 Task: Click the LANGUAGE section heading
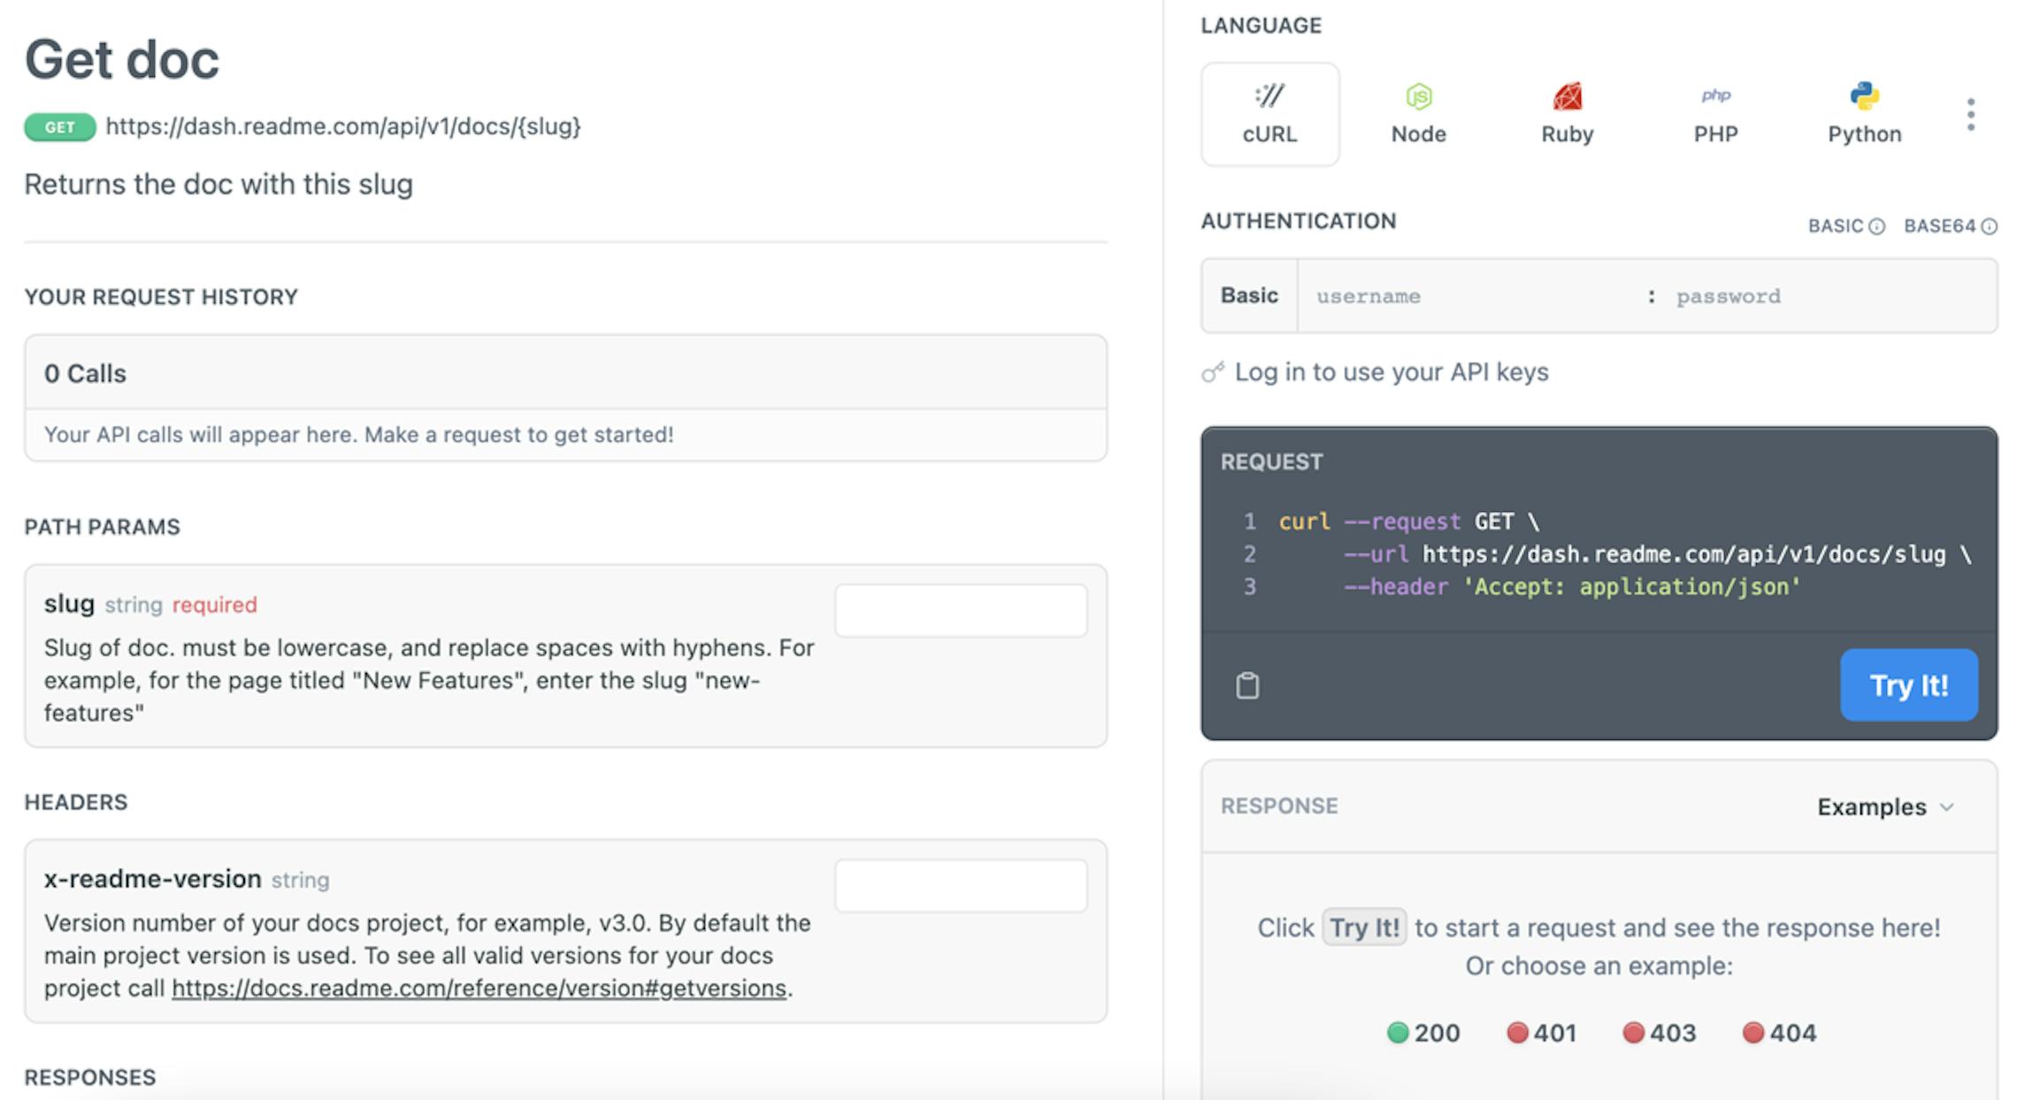[x=1261, y=26]
